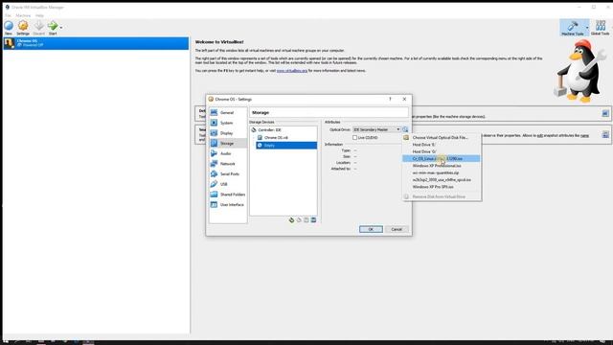Viewport: 613px width, 345px height.
Task: Open the Start button dropdown arrow
Action: pyautogui.click(x=61, y=28)
